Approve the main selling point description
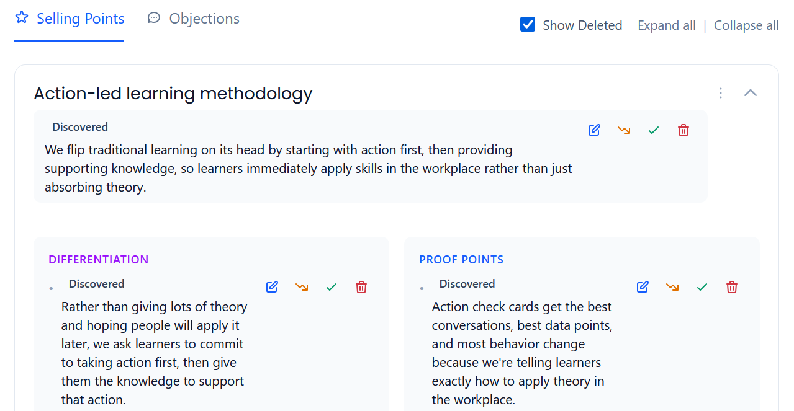The height and width of the screenshot is (411, 794). (x=653, y=130)
